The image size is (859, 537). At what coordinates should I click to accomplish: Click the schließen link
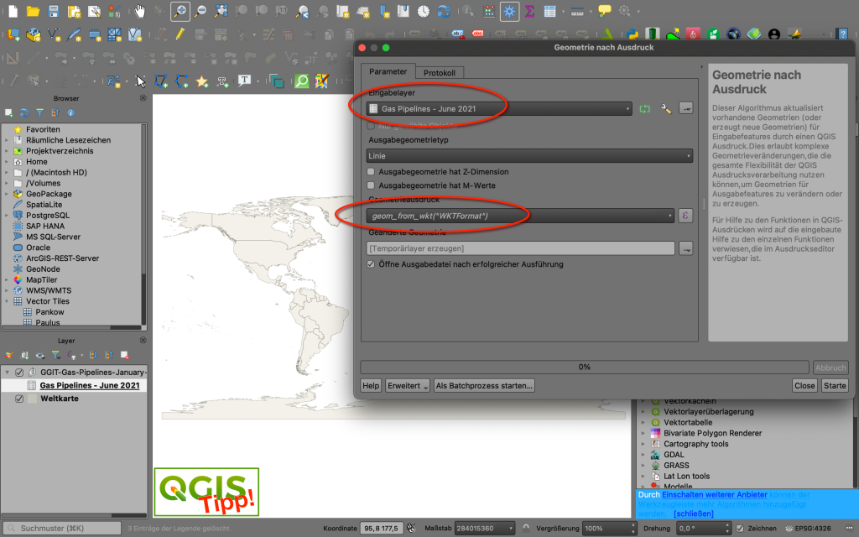click(x=694, y=514)
